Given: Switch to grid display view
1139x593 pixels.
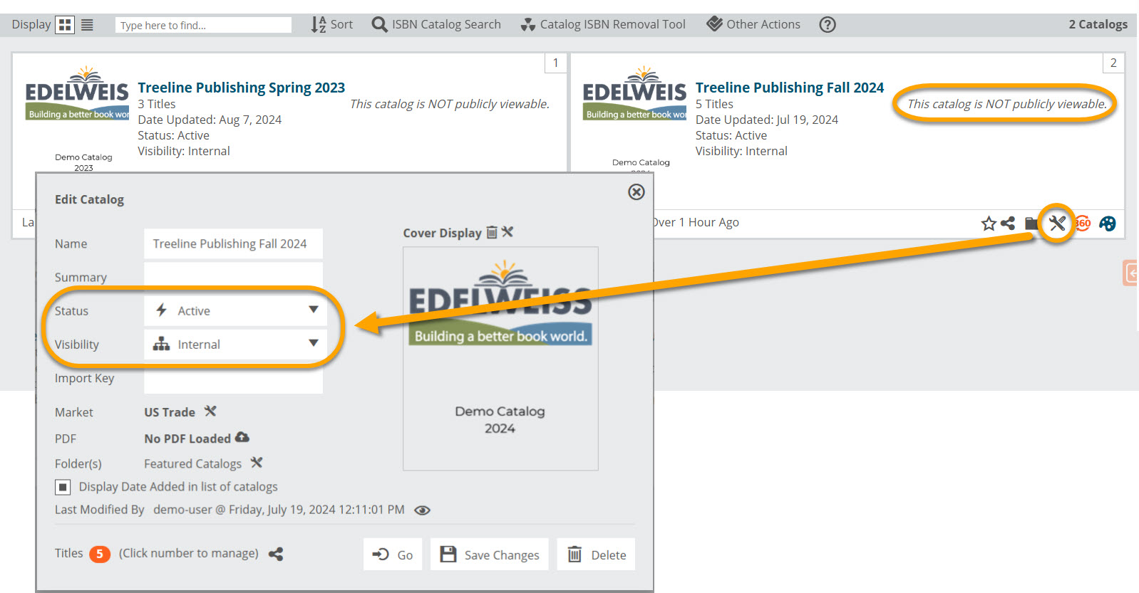Looking at the screenshot, I should point(65,25).
